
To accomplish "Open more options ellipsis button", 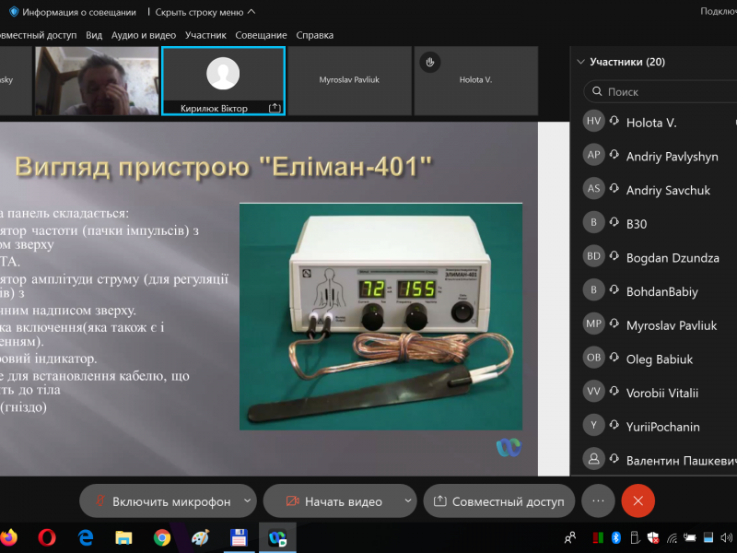I will pos(598,500).
